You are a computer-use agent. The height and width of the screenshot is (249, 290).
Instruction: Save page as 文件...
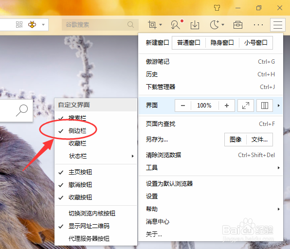pyautogui.click(x=259, y=140)
